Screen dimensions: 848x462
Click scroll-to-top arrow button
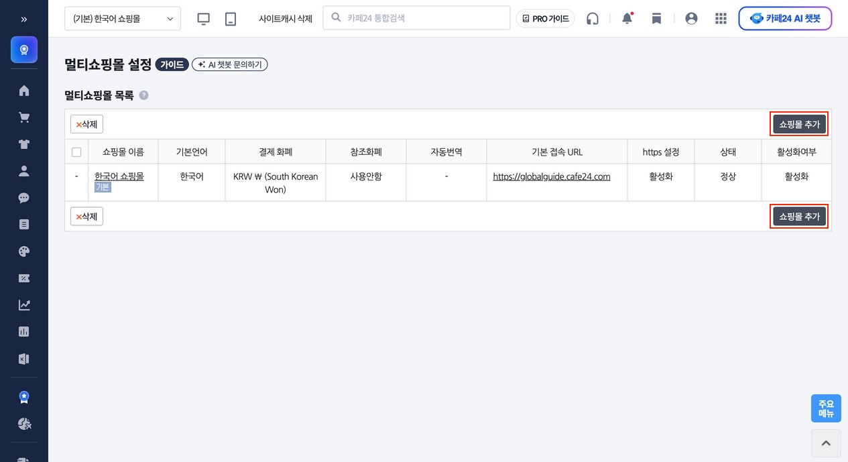pos(826,443)
